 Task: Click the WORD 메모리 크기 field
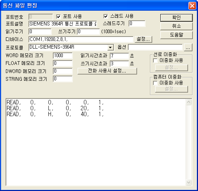(x=63, y=56)
